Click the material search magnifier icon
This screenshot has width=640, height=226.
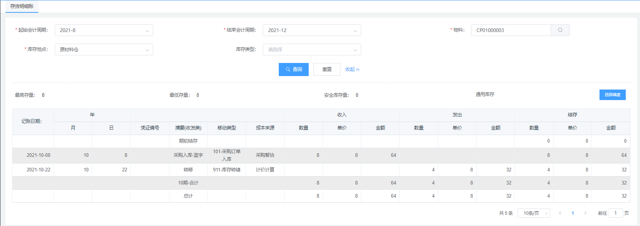[x=560, y=30]
